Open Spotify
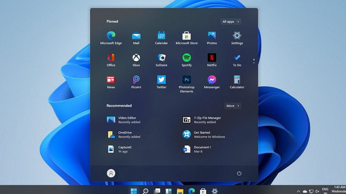 pyautogui.click(x=186, y=60)
